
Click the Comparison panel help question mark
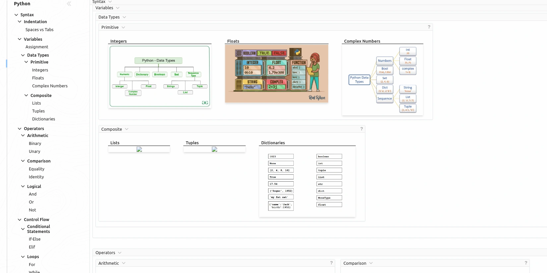[x=526, y=263]
